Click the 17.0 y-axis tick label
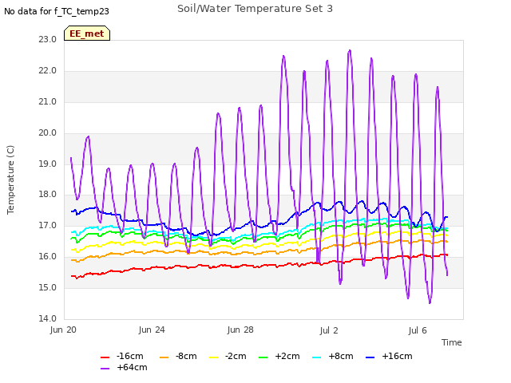511x383 pixels. pos(47,225)
